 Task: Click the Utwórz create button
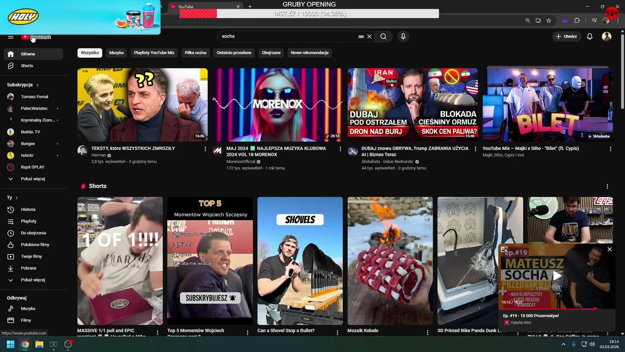pos(566,36)
